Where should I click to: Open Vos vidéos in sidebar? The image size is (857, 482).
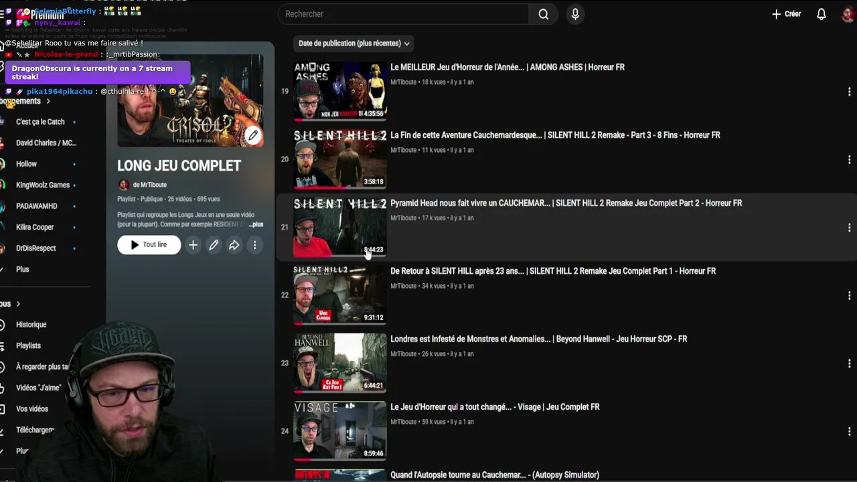point(32,409)
